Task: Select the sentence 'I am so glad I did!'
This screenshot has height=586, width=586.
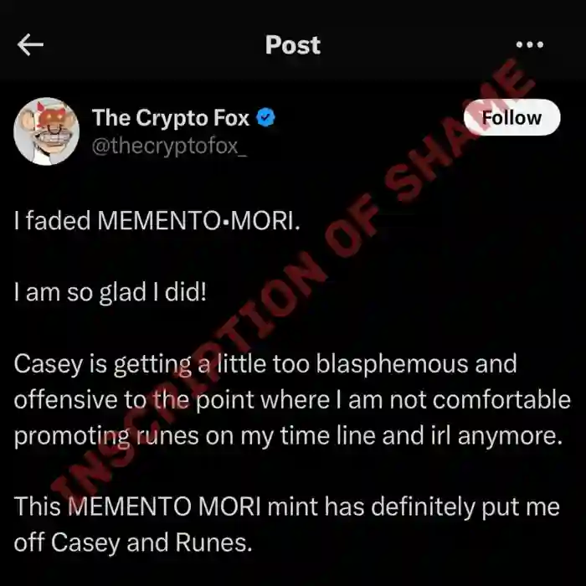Action: [111, 292]
